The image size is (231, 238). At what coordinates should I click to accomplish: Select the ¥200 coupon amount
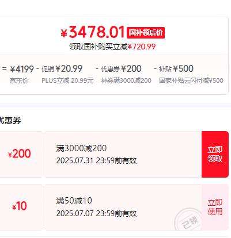19,153
